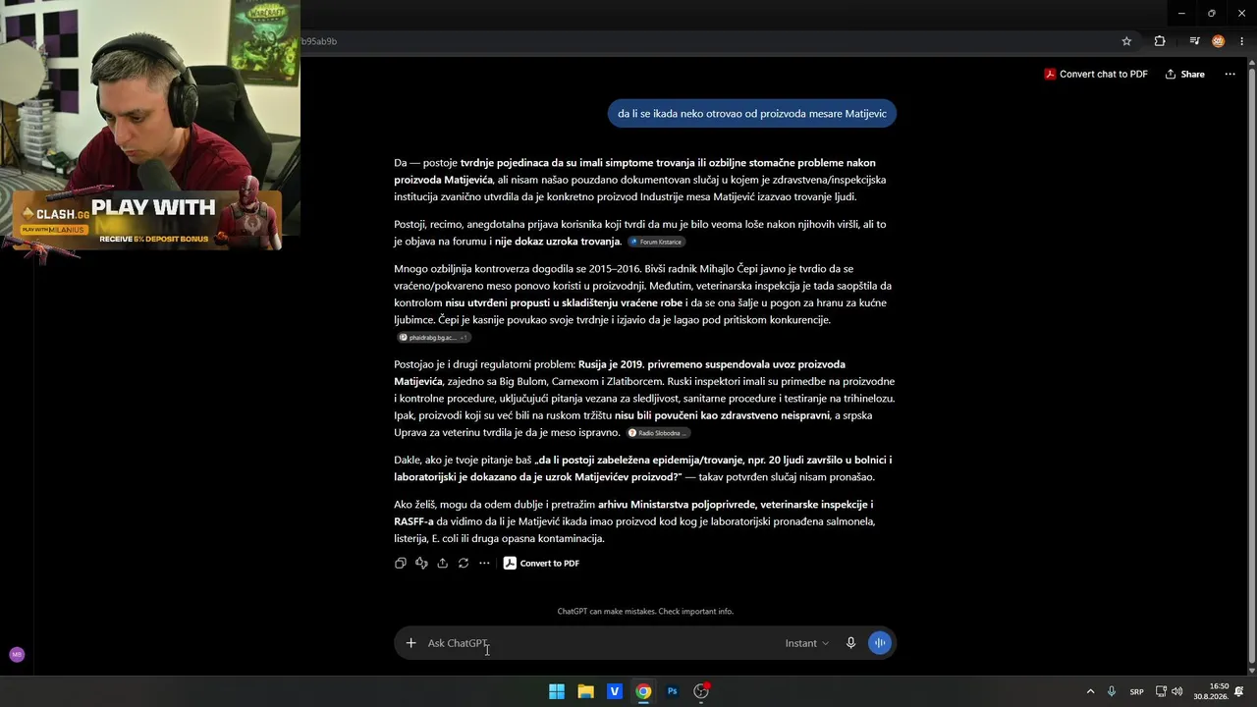Screen dimensions: 1257x707
Task: Show hidden system tray icons
Action: (x=1090, y=691)
